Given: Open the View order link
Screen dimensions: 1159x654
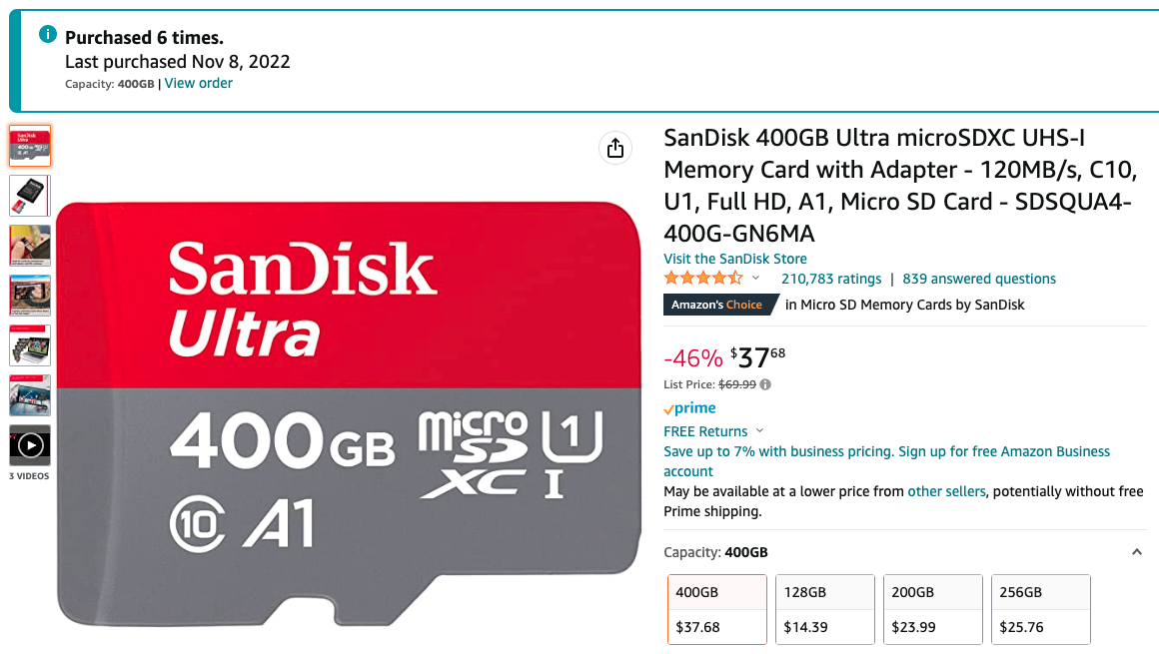Looking at the screenshot, I should 198,84.
